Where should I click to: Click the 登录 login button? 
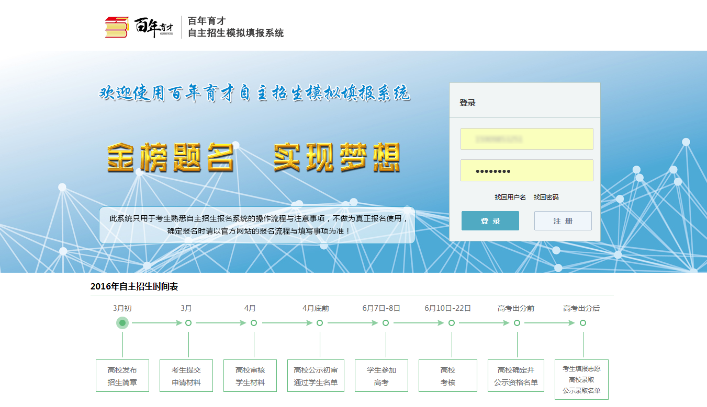(490, 220)
